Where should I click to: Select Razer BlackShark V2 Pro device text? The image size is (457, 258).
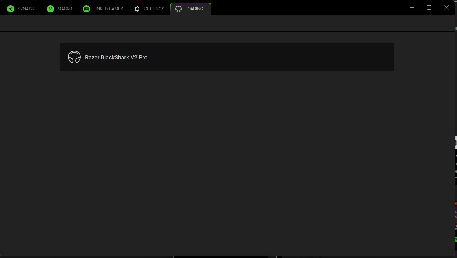pyautogui.click(x=116, y=57)
